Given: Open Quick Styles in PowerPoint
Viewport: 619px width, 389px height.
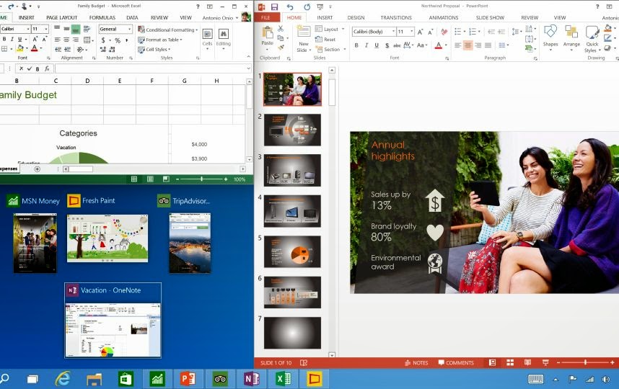Looking at the screenshot, I should point(592,39).
